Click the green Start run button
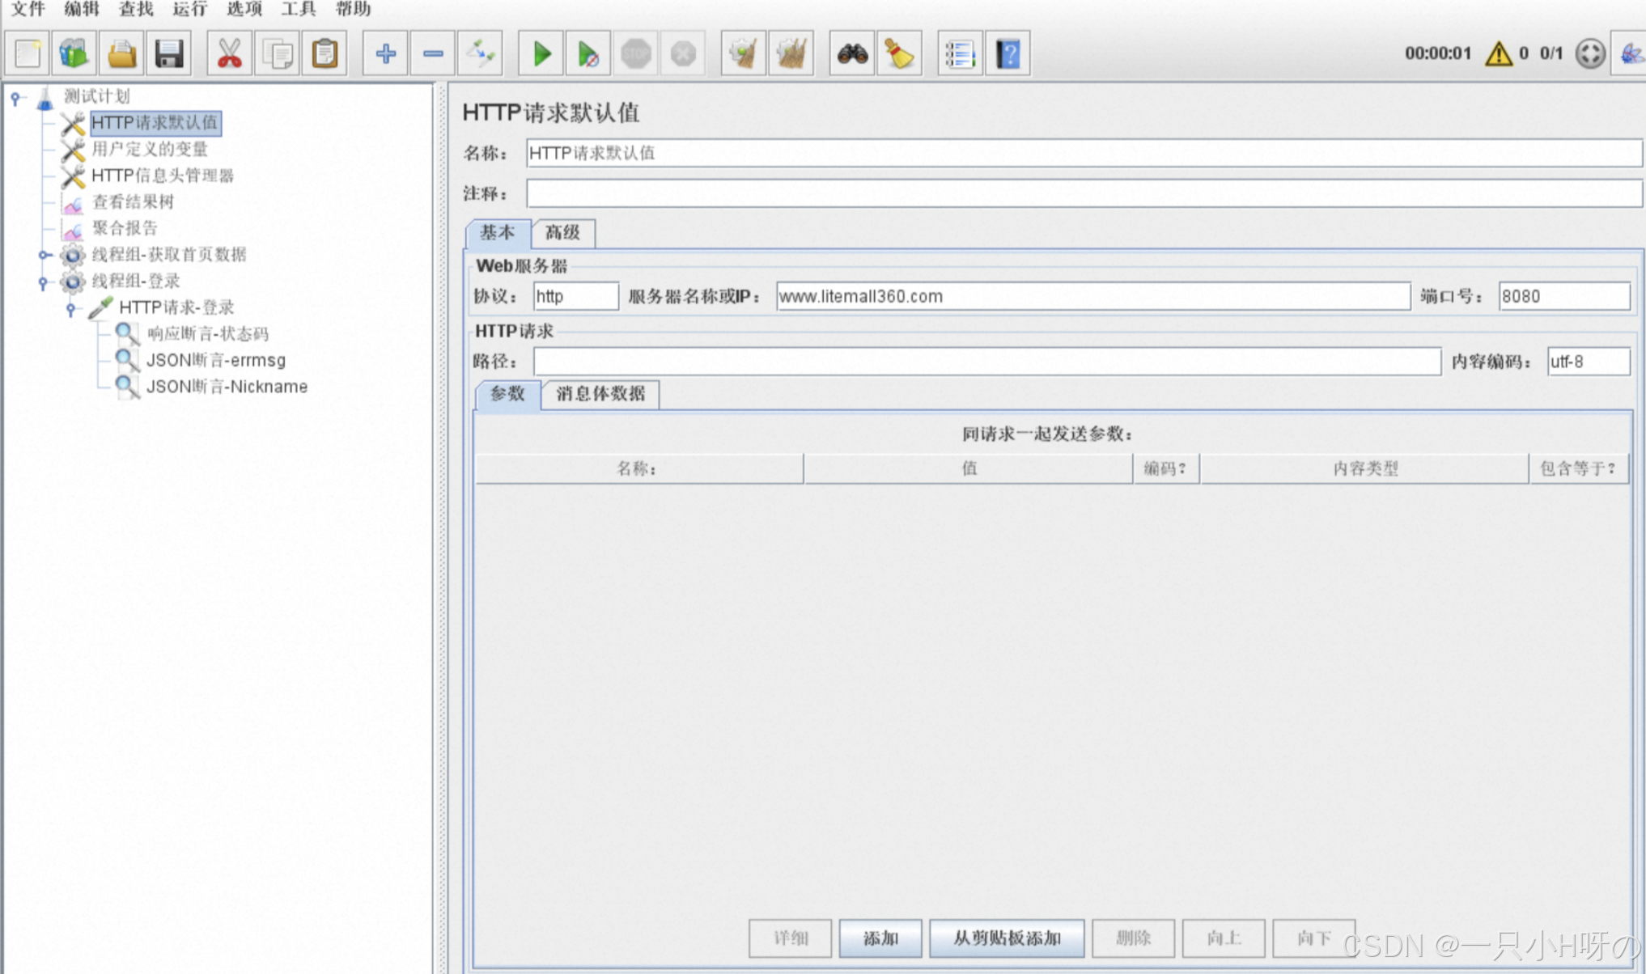 [541, 54]
